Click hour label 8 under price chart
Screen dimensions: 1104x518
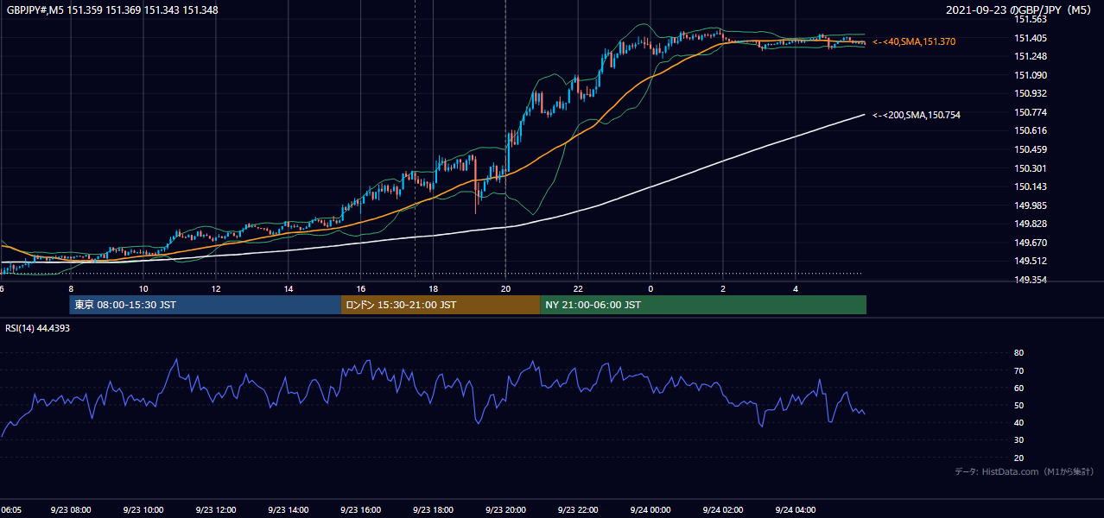71,288
